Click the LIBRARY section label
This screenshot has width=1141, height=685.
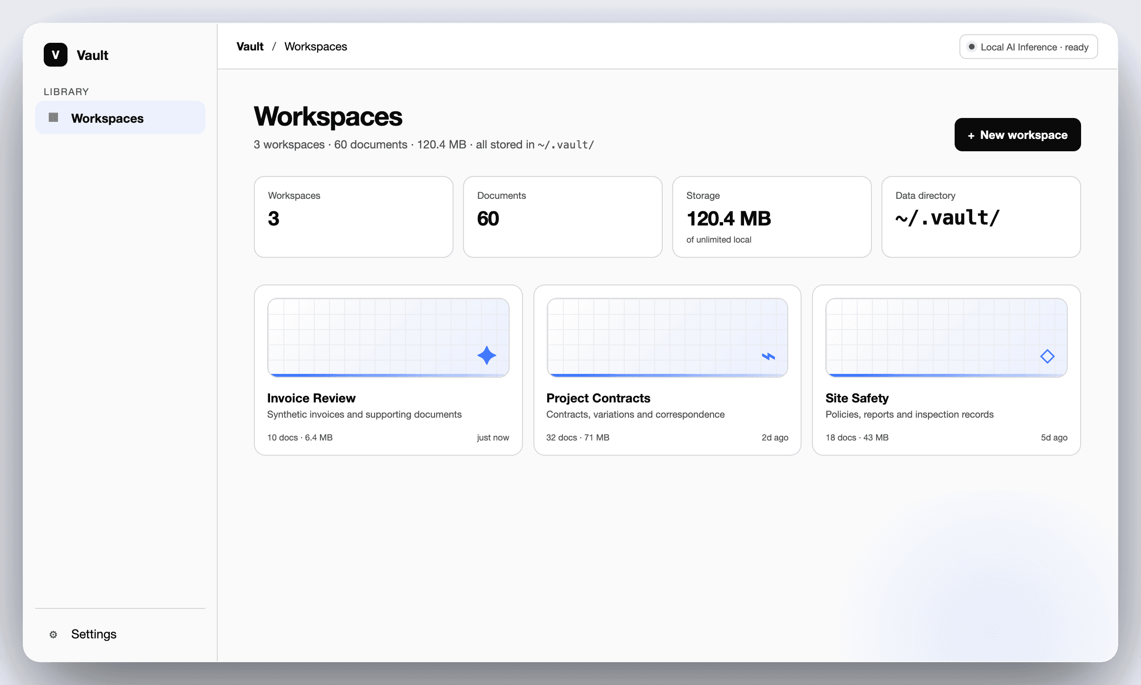[67, 92]
